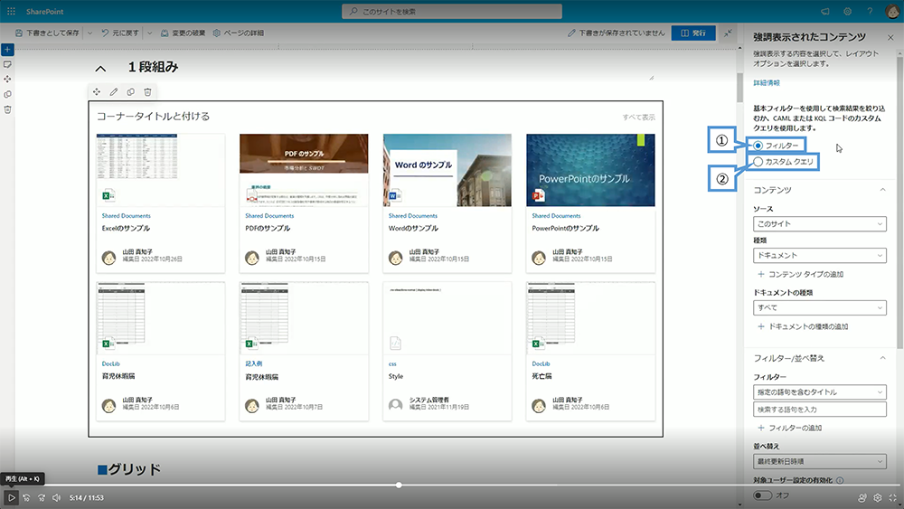Click 下書きとして保存 save draft button
Screen dimensions: 904x509
click(47, 33)
